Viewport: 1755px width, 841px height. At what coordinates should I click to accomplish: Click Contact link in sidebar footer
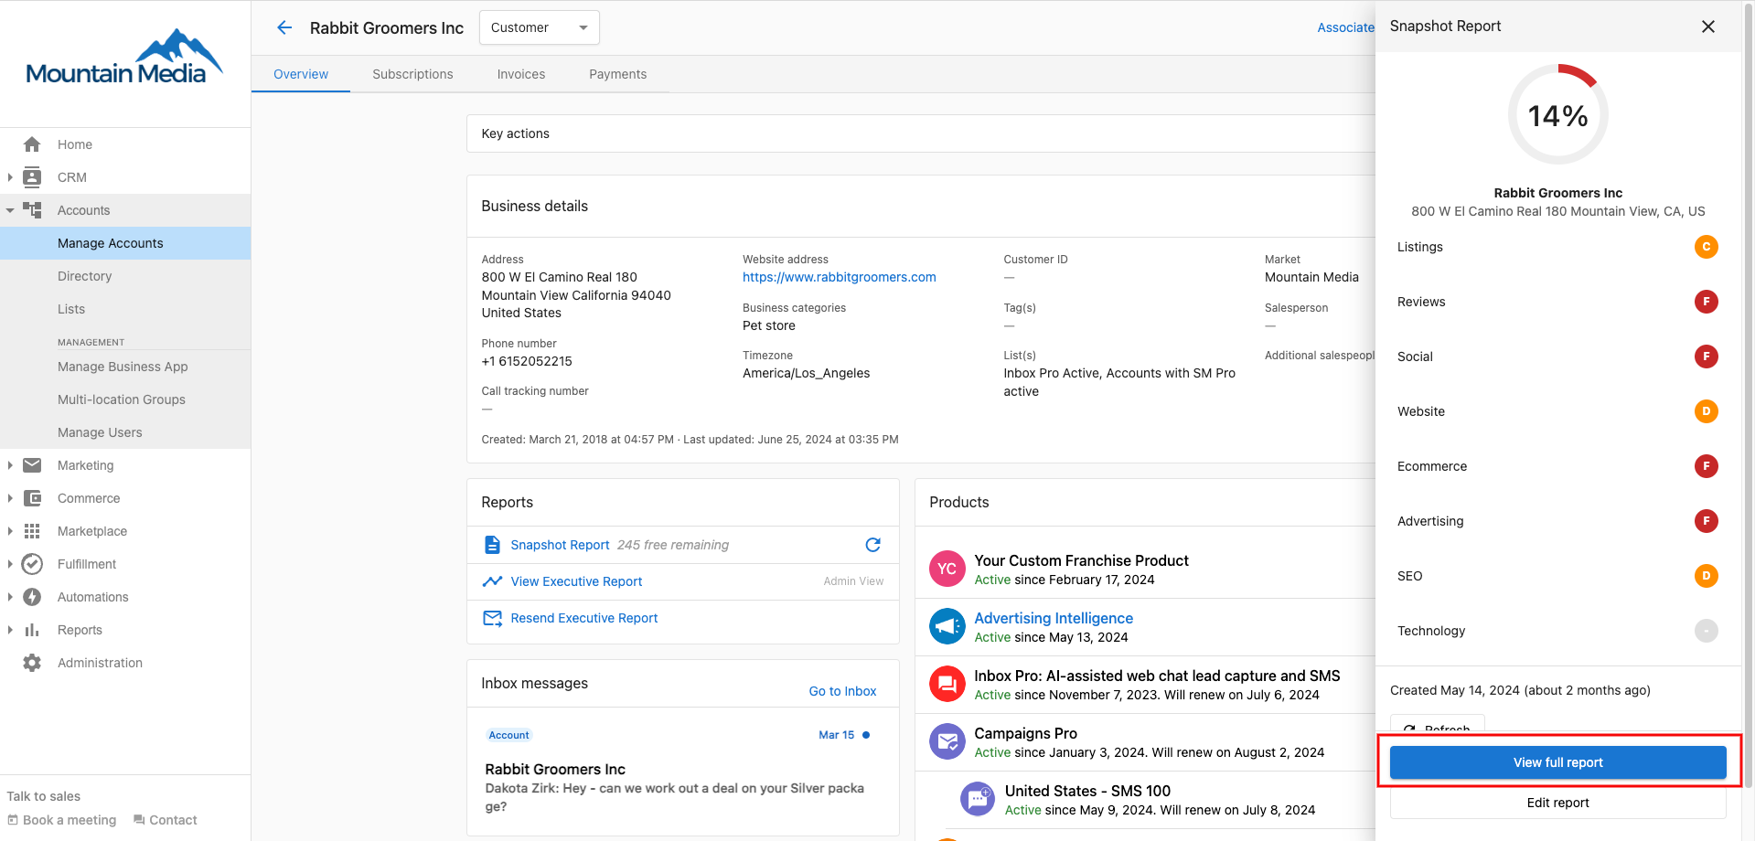165,820
